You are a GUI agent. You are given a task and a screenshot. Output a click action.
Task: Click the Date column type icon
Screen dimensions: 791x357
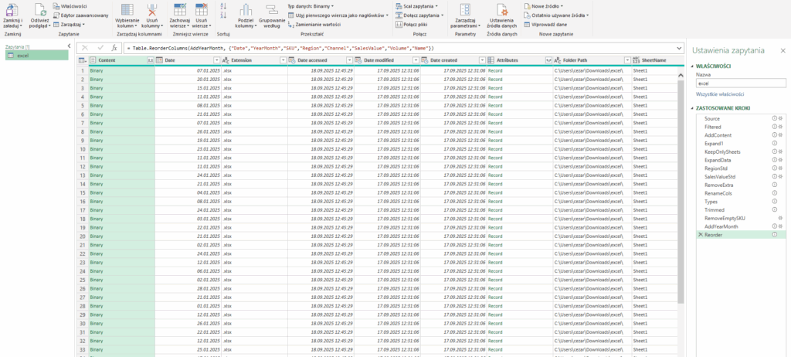[x=159, y=60]
